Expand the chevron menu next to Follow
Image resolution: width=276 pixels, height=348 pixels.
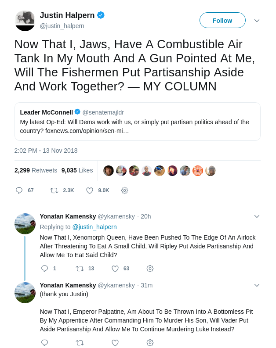click(x=257, y=21)
